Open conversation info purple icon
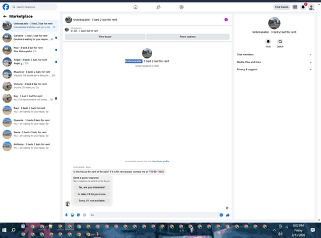This screenshot has width=321, height=238. (226, 20)
